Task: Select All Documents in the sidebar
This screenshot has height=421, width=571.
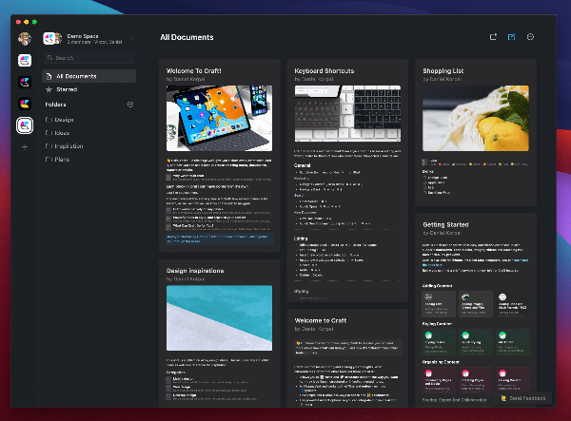Action: 89,76
